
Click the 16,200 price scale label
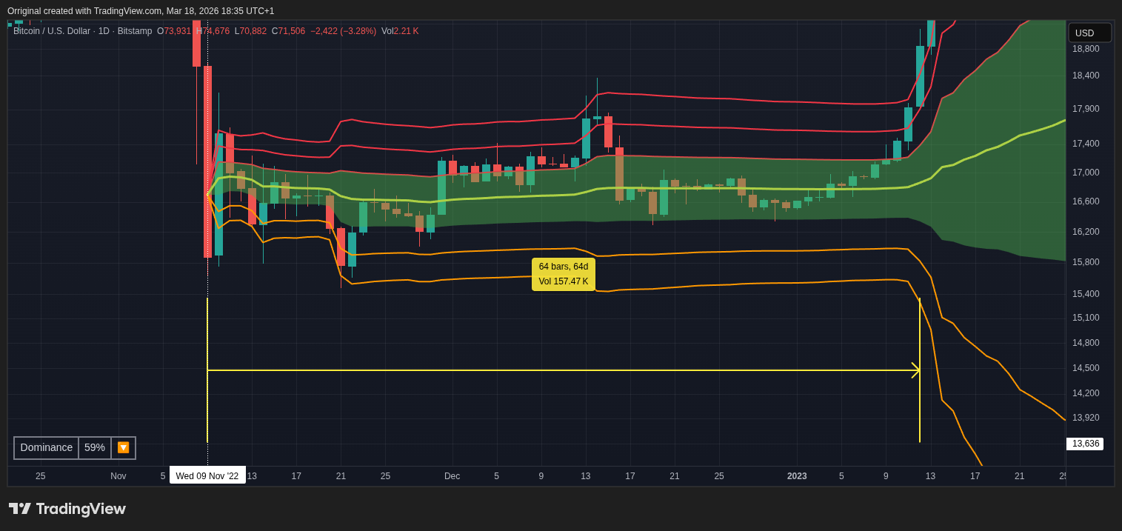pos(1086,232)
